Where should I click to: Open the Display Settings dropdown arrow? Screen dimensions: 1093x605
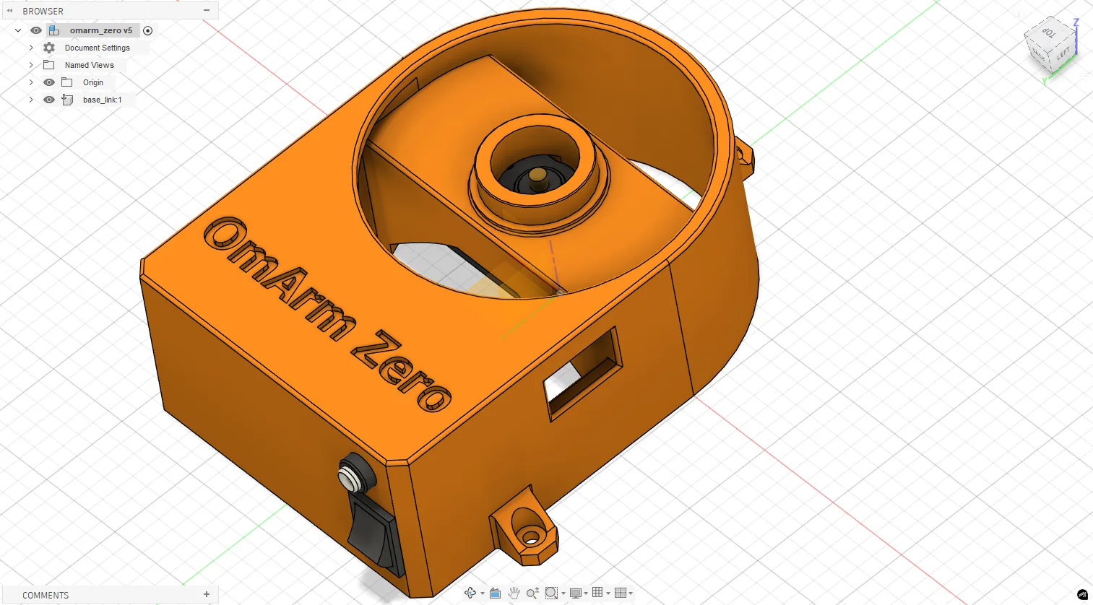[x=586, y=593]
